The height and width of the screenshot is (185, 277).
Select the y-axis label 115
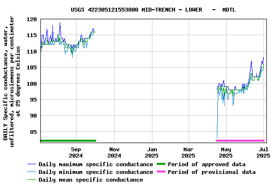coord(32,35)
